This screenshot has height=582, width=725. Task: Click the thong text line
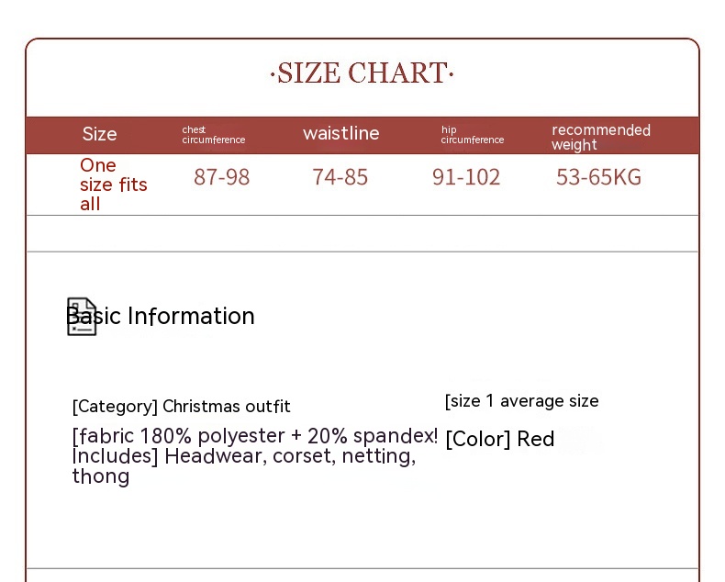click(x=100, y=476)
